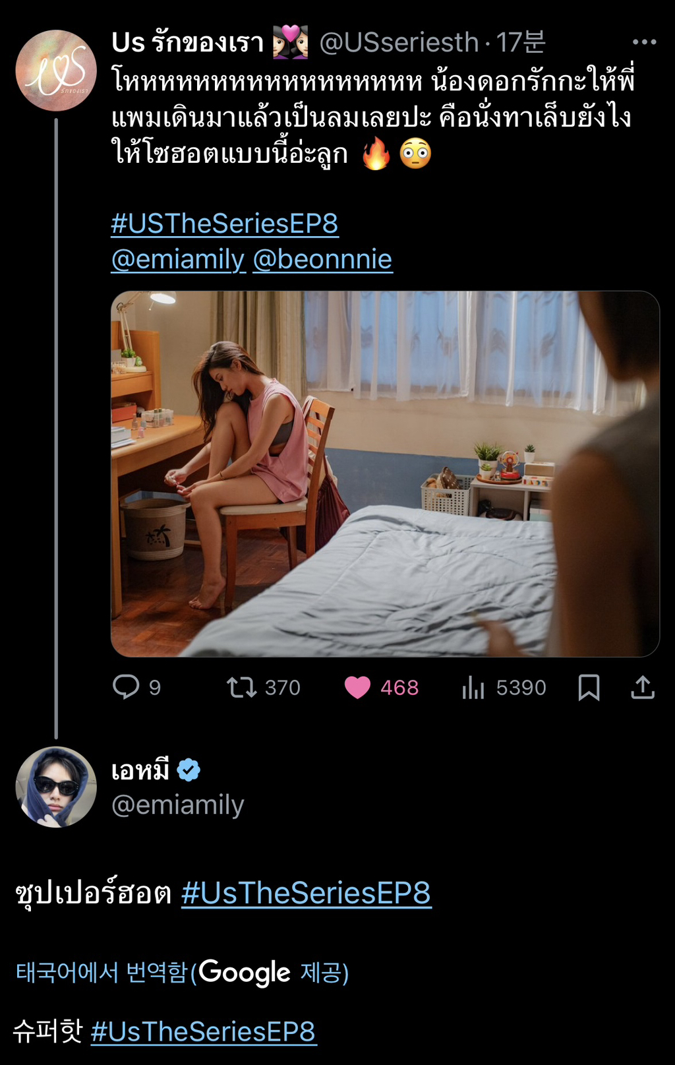
Task: Open the three-dot more options menu
Action: pos(643,42)
